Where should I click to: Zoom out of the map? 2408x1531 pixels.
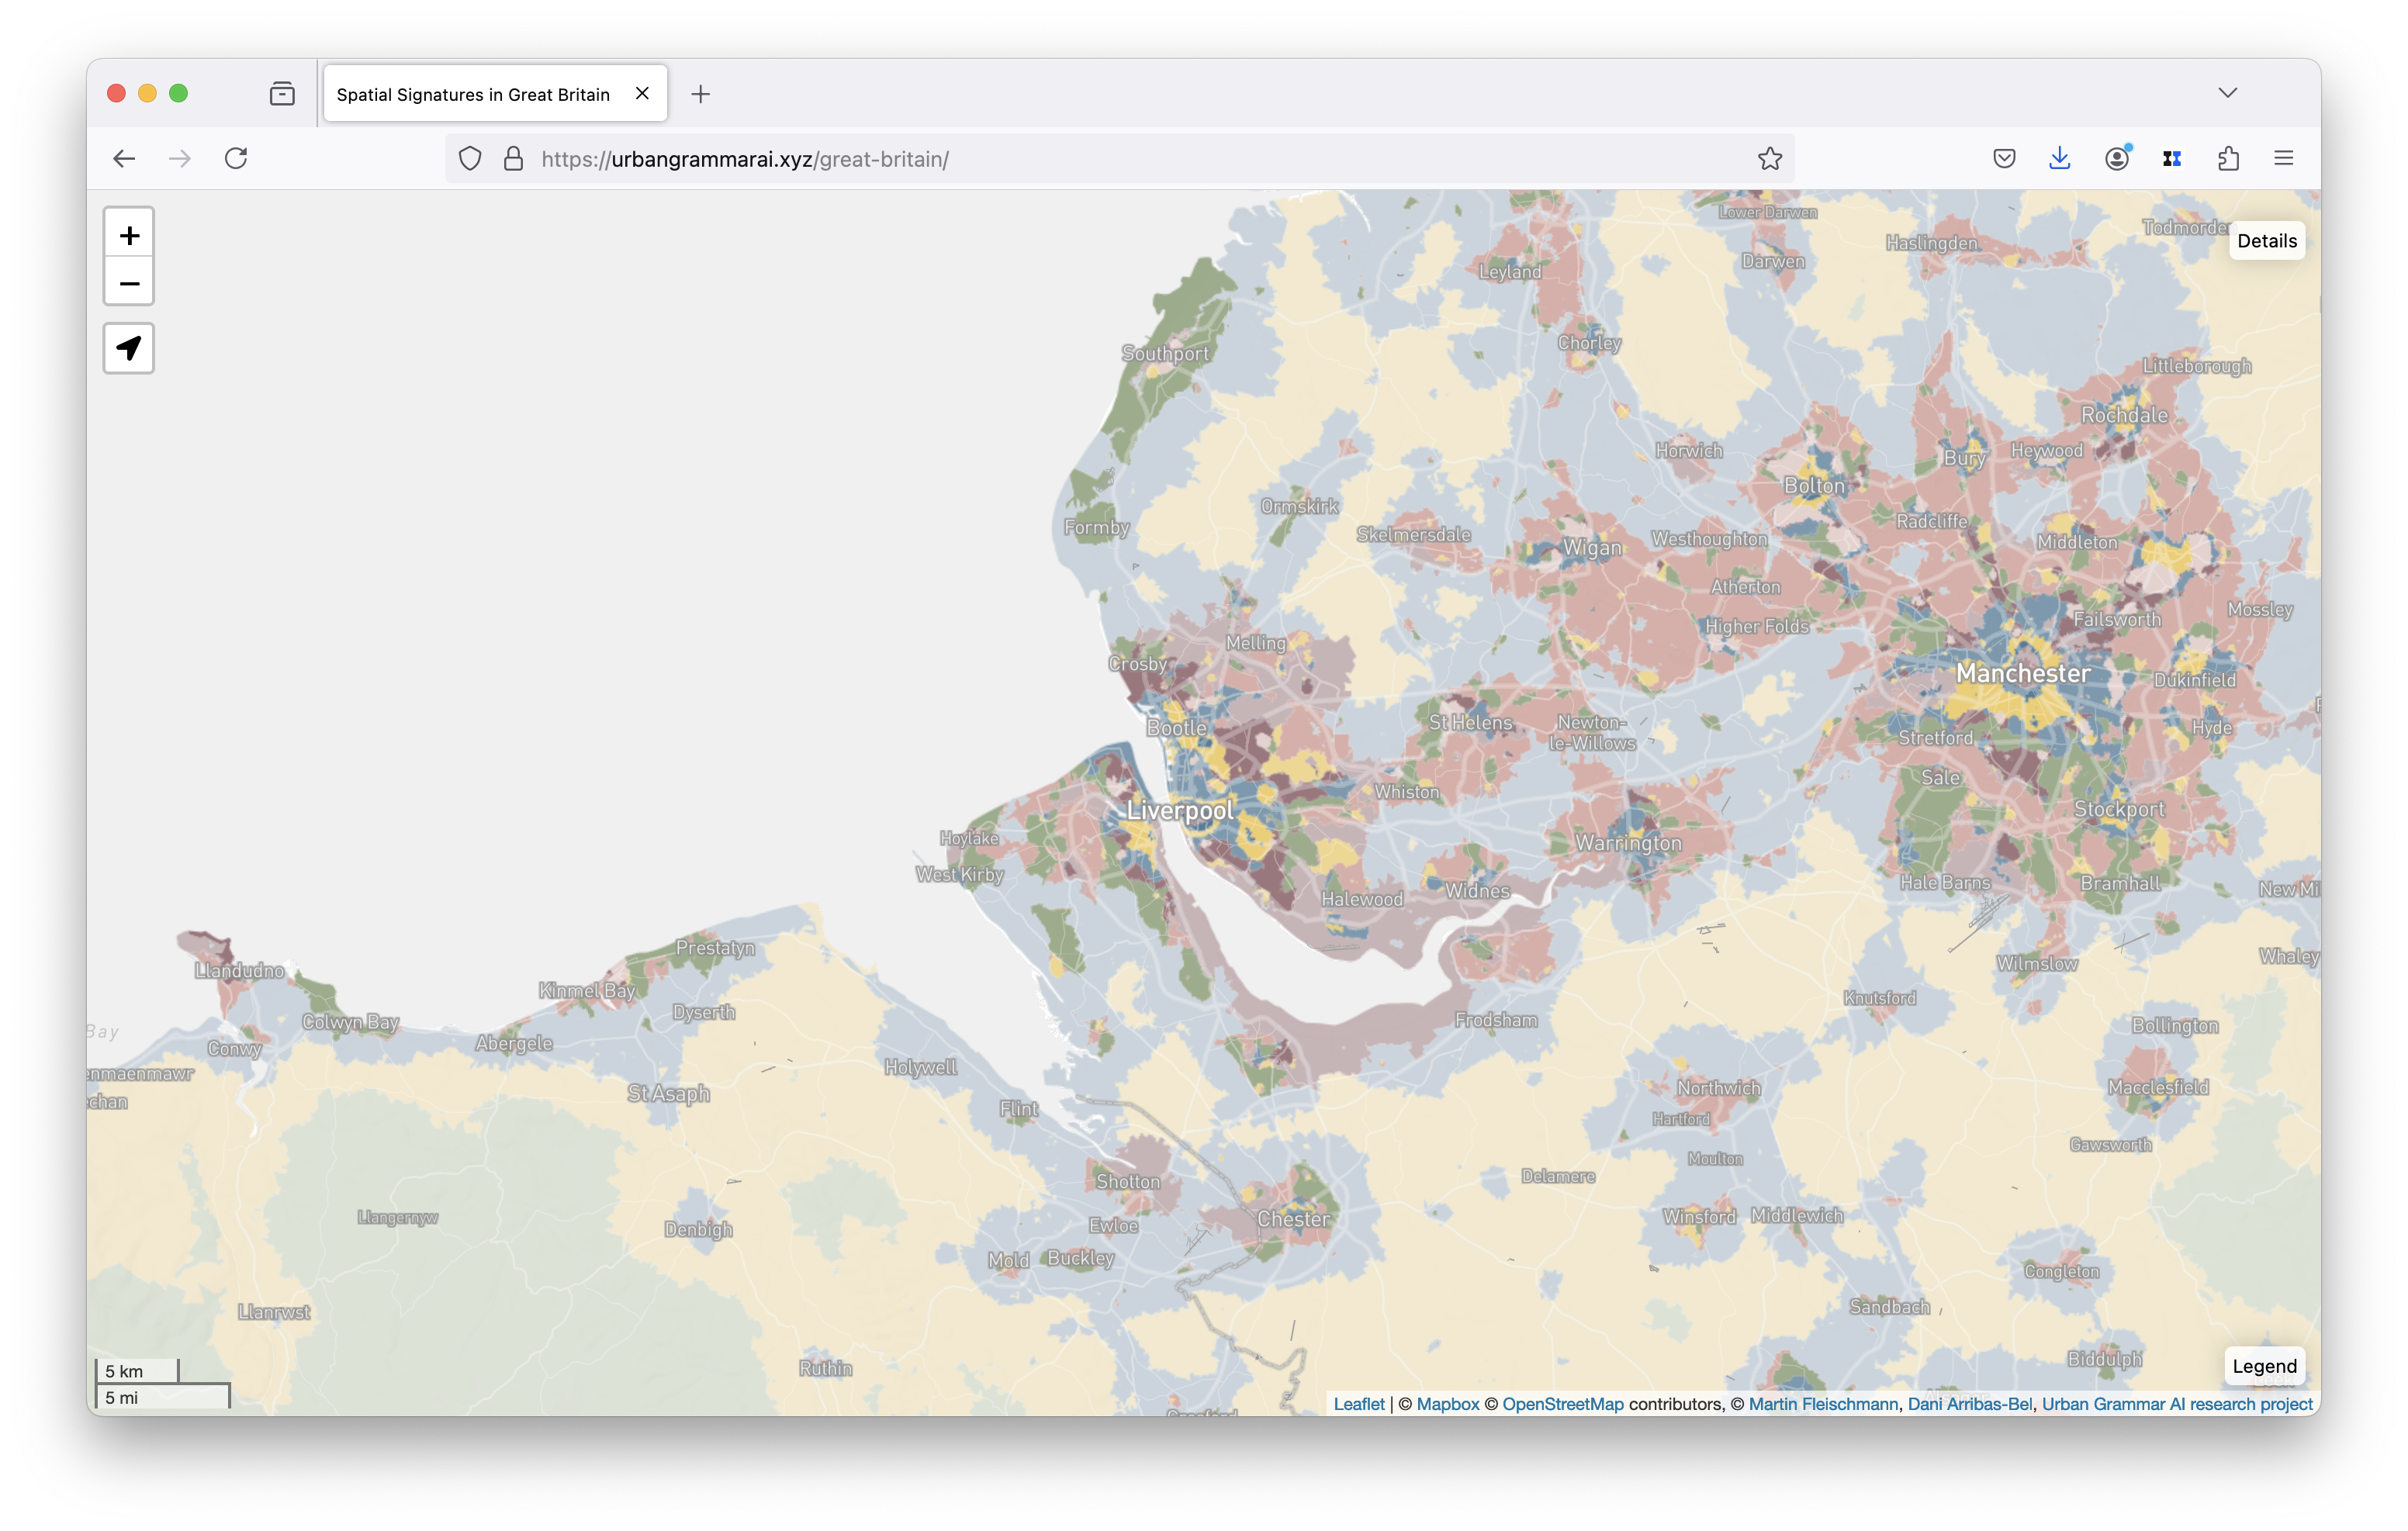pos(129,284)
